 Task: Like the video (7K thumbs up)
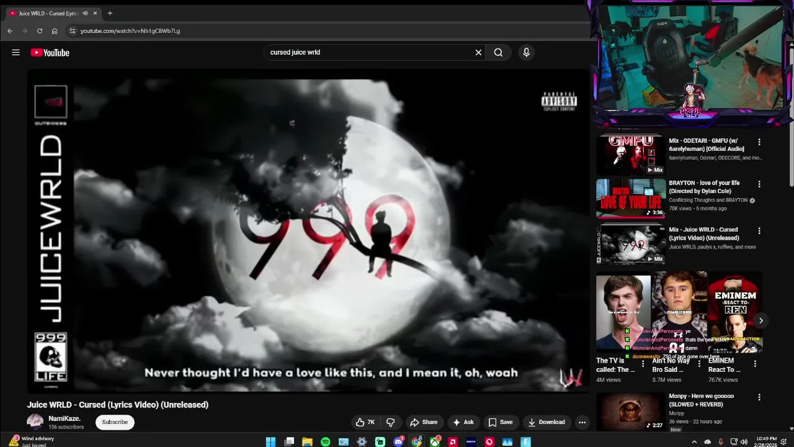coord(366,422)
